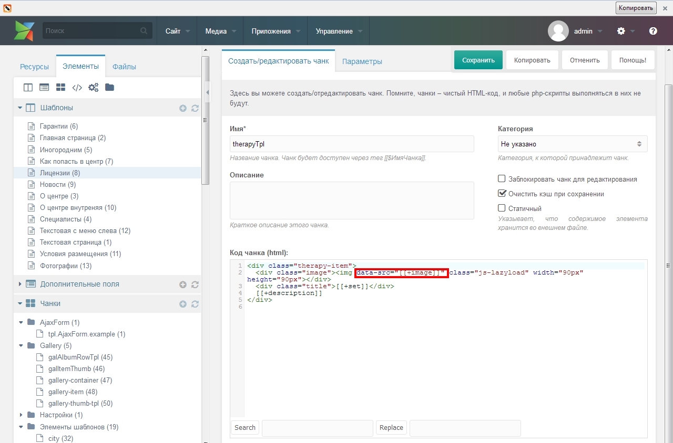Image resolution: width=673 pixels, height=443 pixels.
Task: Collapse the Элементы шаблонов folder
Action: pyautogui.click(x=22, y=427)
